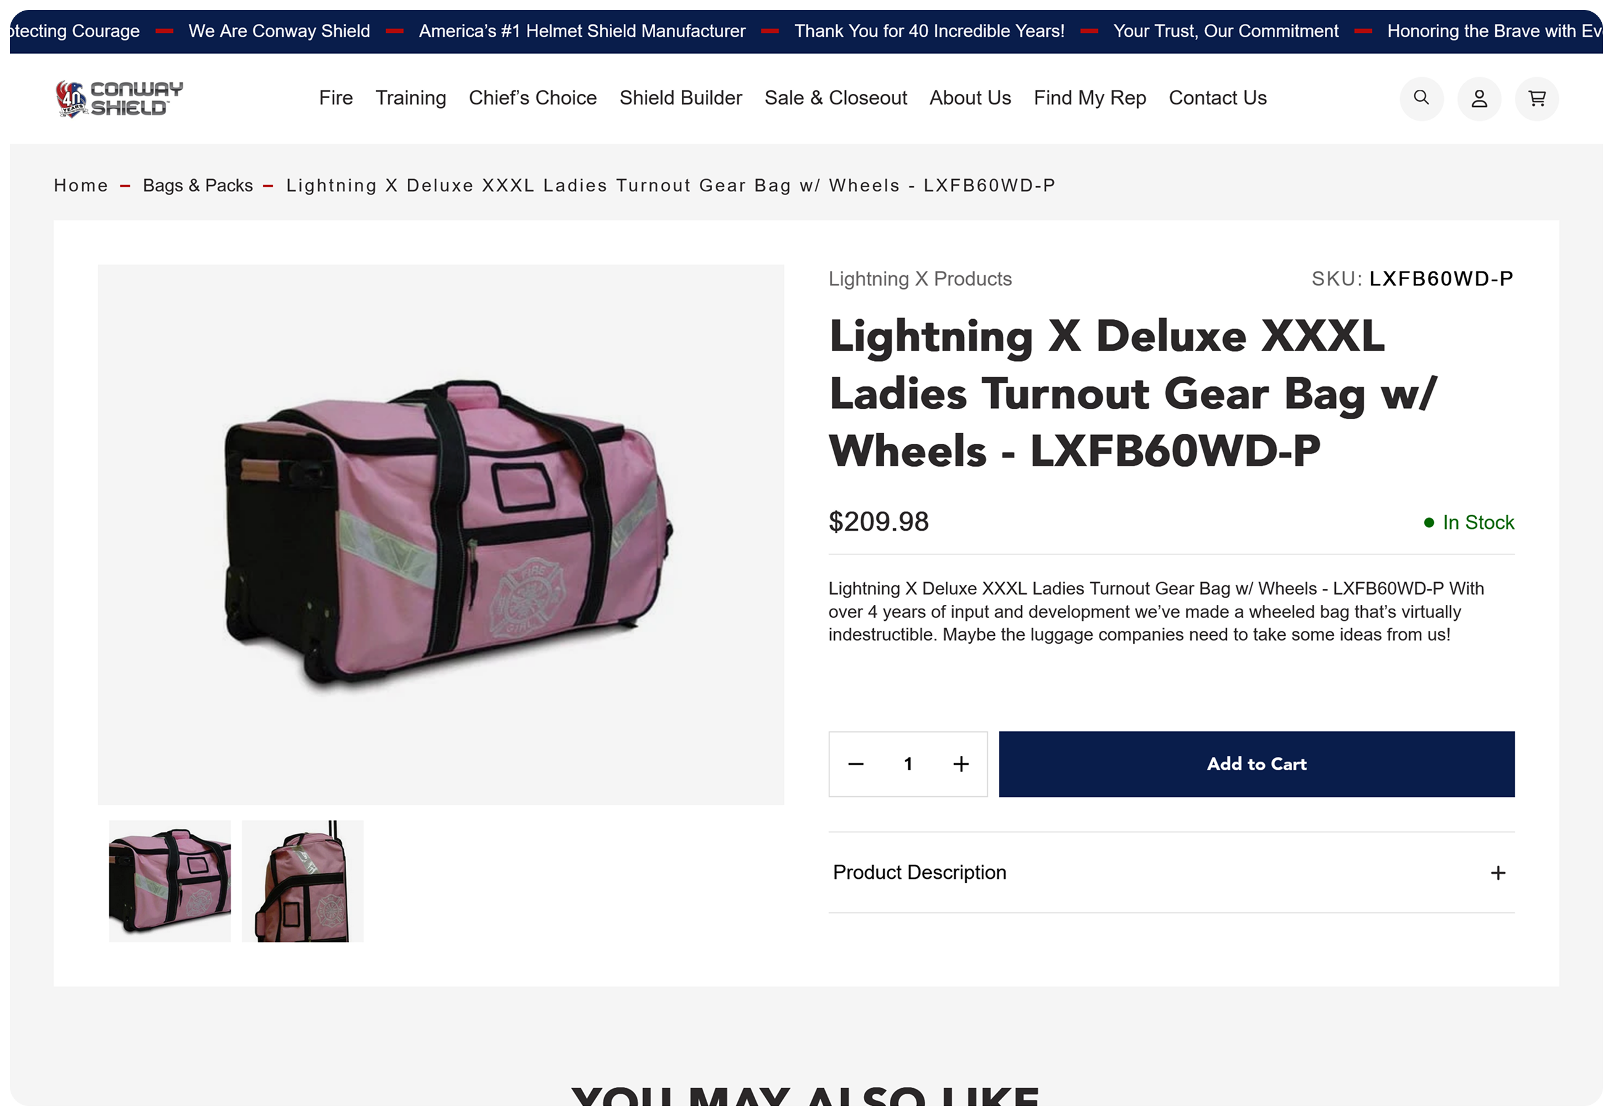Screen dimensions: 1613x1116
Task: Open the Sale & Closeout menu
Action: tap(836, 98)
